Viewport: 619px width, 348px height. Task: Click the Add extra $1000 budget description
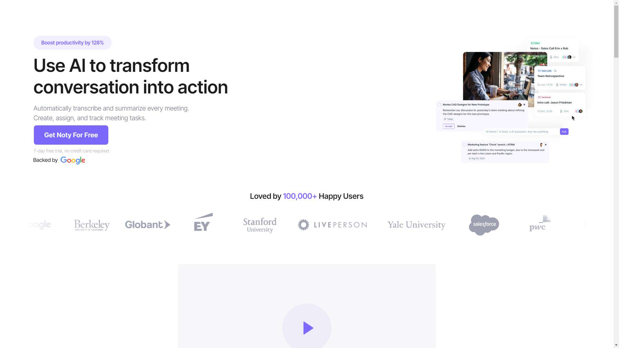point(506,152)
